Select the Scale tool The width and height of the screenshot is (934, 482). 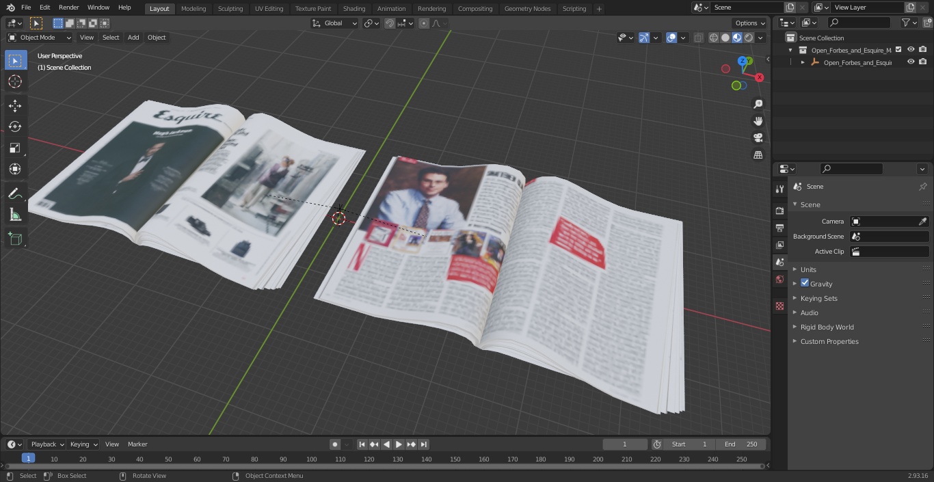pyautogui.click(x=15, y=148)
